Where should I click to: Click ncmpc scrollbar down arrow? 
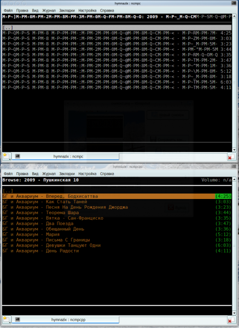click(x=234, y=150)
